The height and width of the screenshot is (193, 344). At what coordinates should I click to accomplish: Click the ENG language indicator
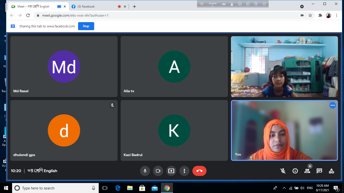(x=310, y=188)
